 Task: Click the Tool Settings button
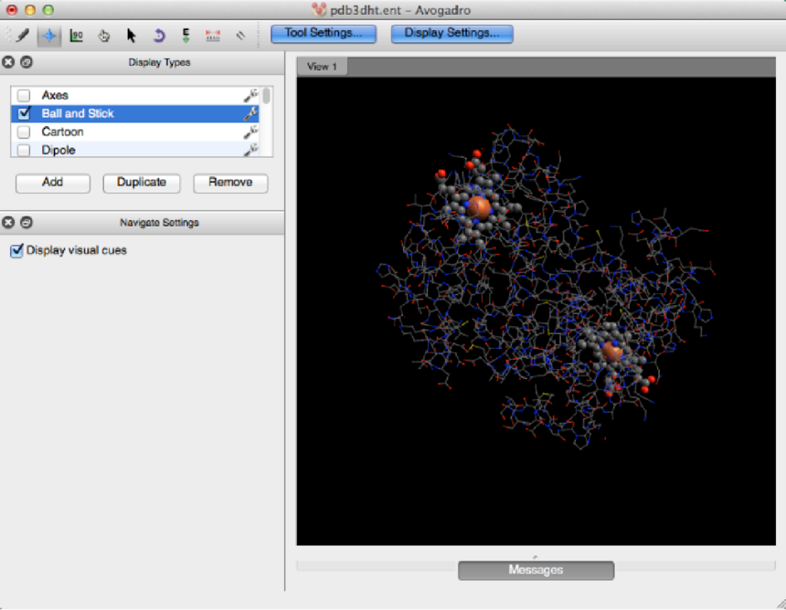click(x=324, y=34)
